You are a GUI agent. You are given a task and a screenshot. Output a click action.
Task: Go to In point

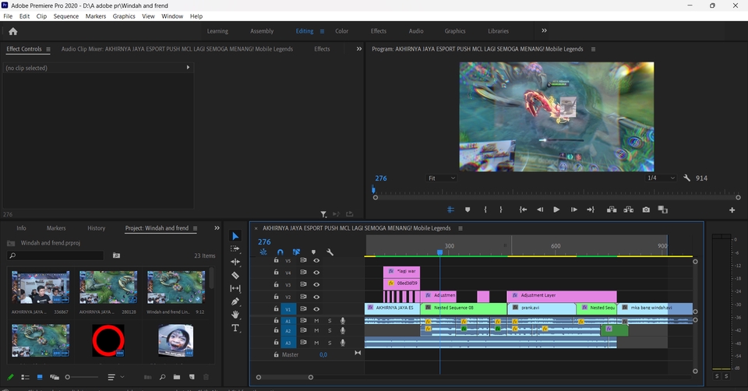pos(524,210)
